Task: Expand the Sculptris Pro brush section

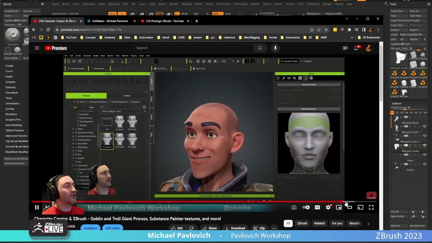Action: pyautogui.click(x=13, y=119)
